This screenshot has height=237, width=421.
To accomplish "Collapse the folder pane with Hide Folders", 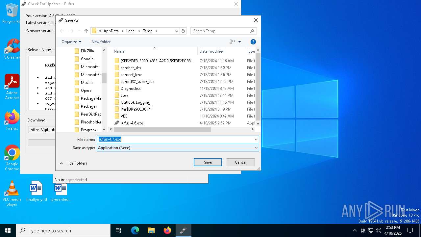I will (73, 163).
